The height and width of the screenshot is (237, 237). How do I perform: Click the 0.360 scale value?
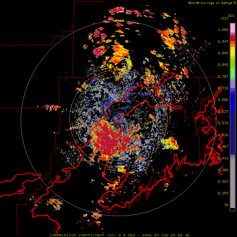click(223, 170)
